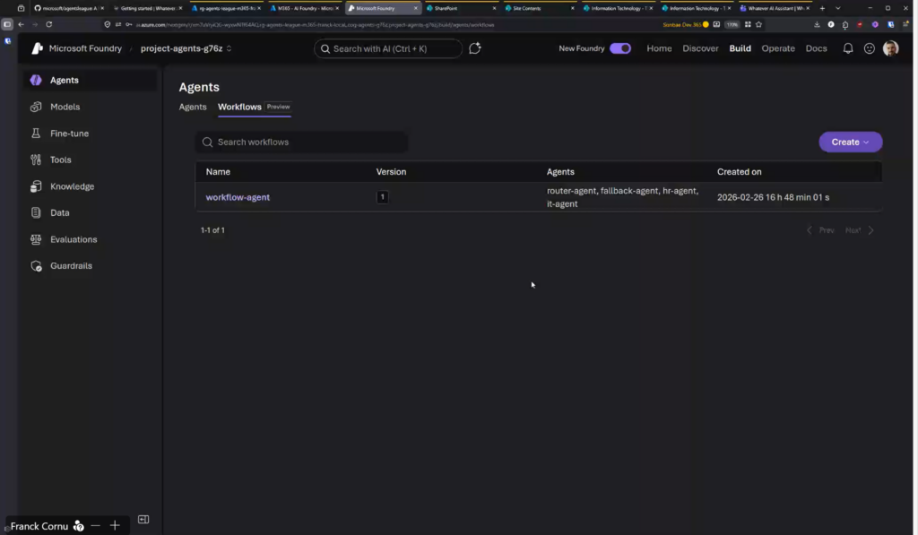
Task: Select Build in the top navigation
Action: click(740, 48)
